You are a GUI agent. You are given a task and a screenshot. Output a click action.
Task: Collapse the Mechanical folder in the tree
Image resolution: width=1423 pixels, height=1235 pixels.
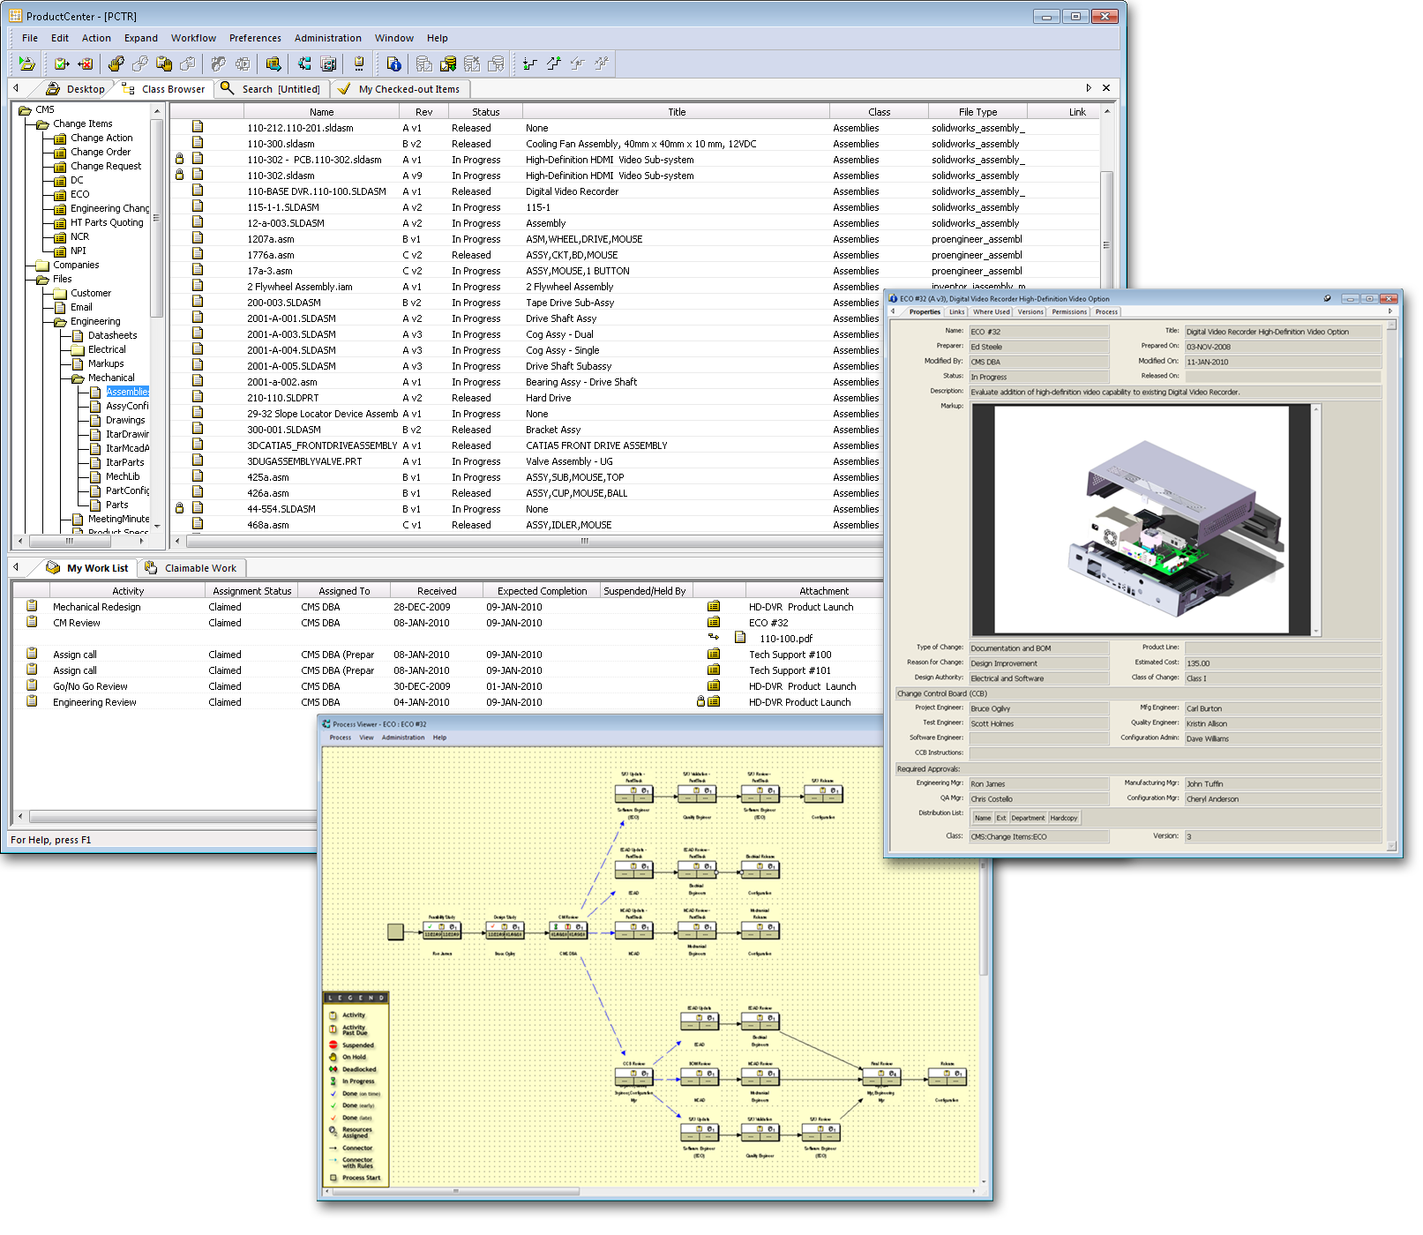pyautogui.click(x=78, y=377)
